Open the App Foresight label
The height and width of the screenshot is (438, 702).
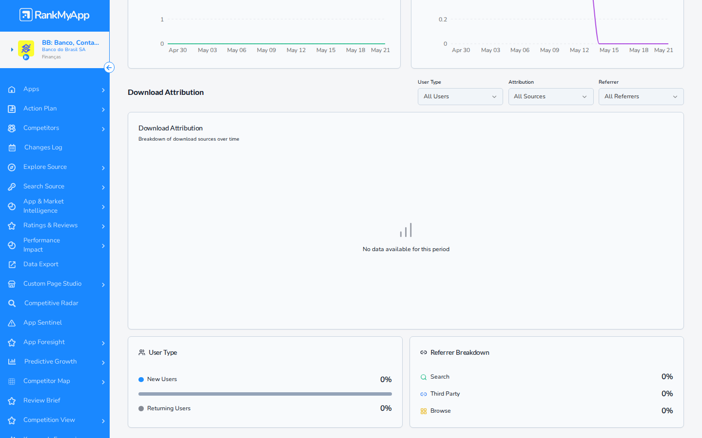(44, 342)
